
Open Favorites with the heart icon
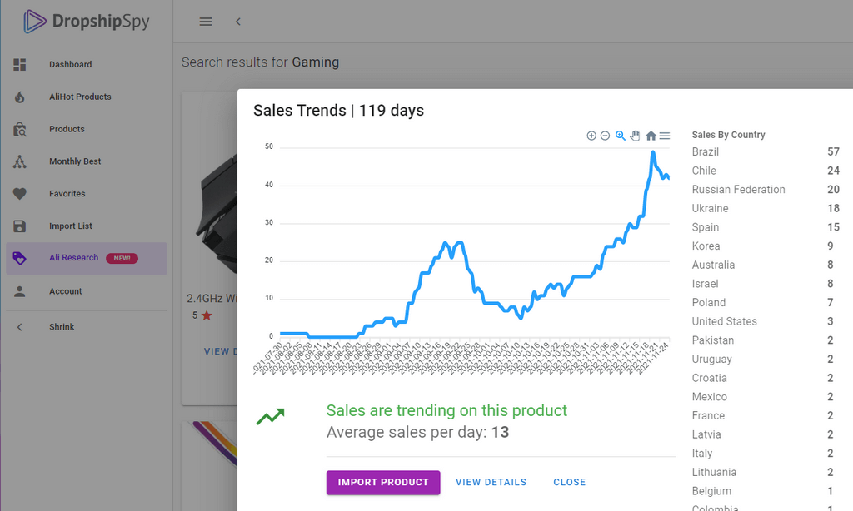tap(65, 193)
